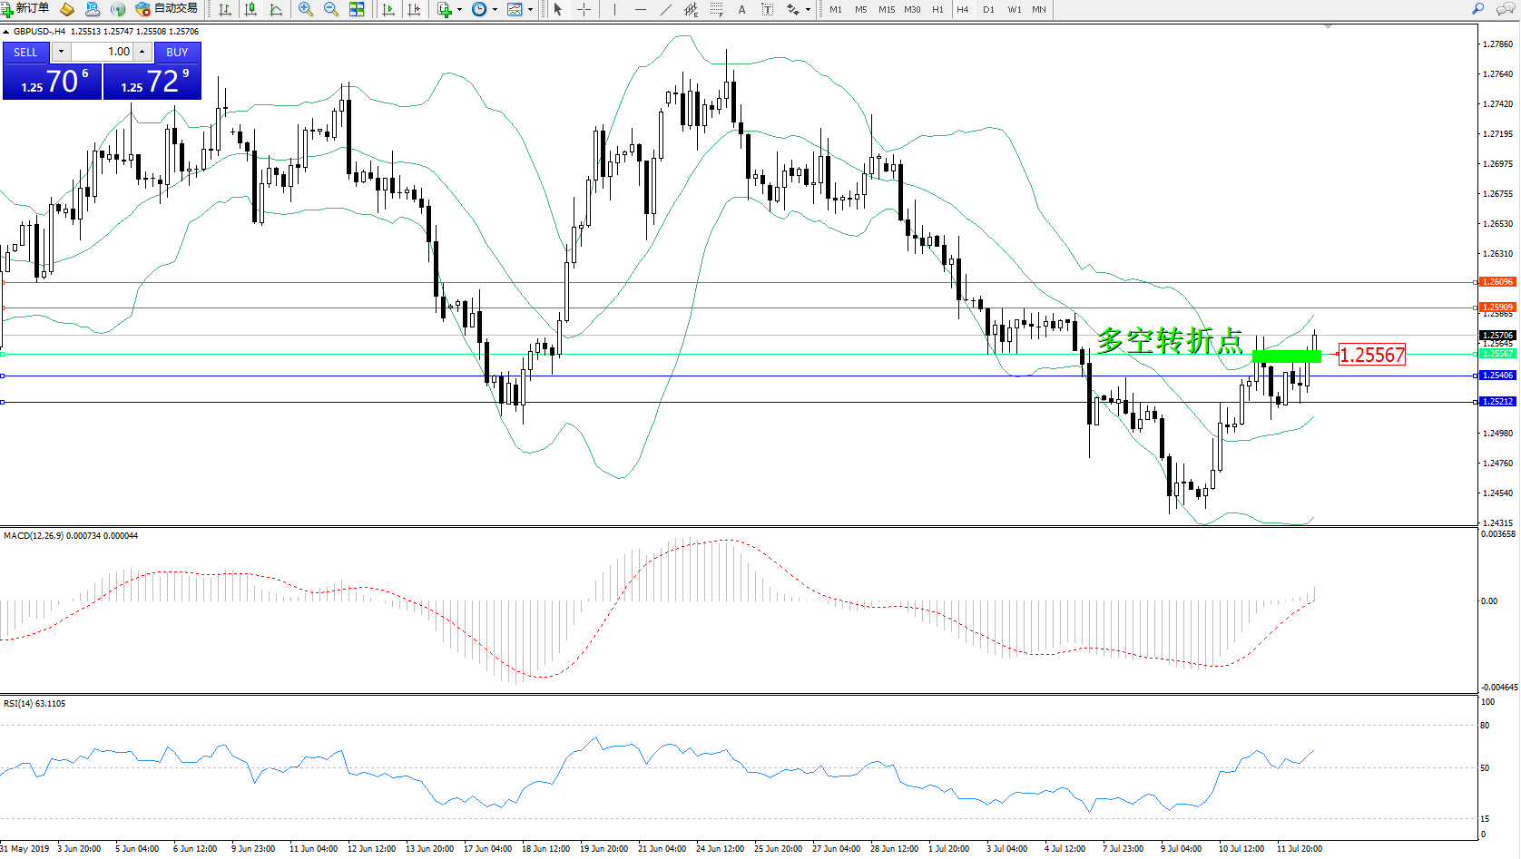The height and width of the screenshot is (859, 1521).
Task: Select the trendline drawing tool
Action: click(666, 9)
